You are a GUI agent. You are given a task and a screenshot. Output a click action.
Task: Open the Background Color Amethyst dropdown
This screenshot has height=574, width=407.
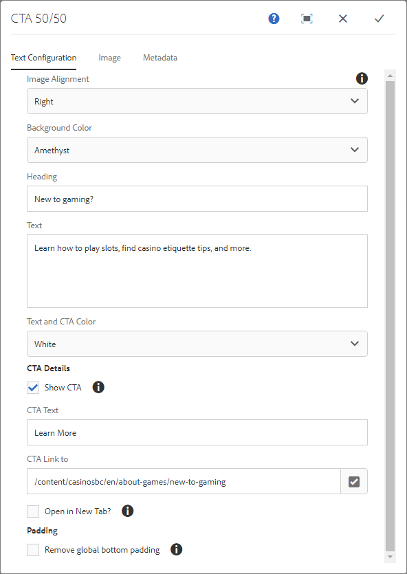click(x=197, y=150)
